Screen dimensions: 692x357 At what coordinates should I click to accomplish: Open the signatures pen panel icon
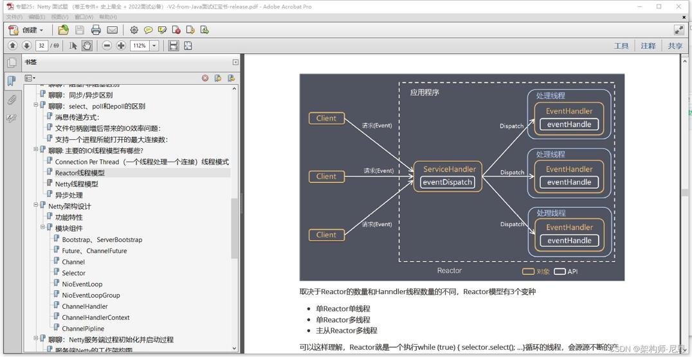(12, 118)
